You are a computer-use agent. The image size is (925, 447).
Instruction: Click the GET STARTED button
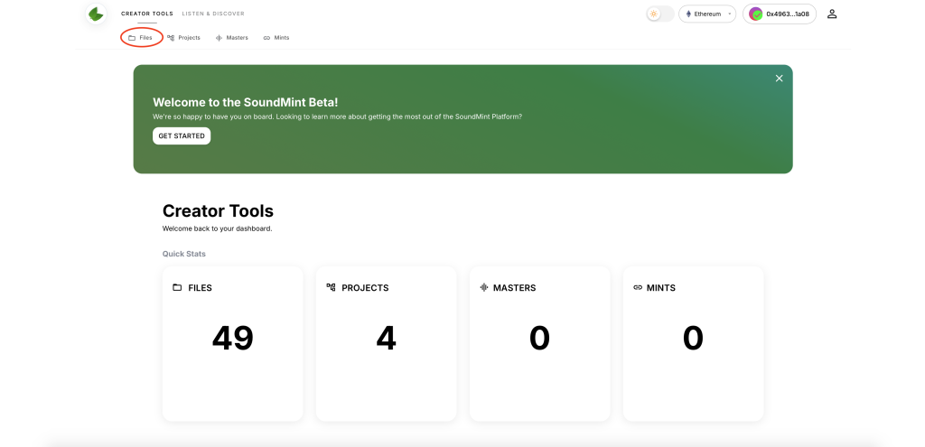point(182,135)
